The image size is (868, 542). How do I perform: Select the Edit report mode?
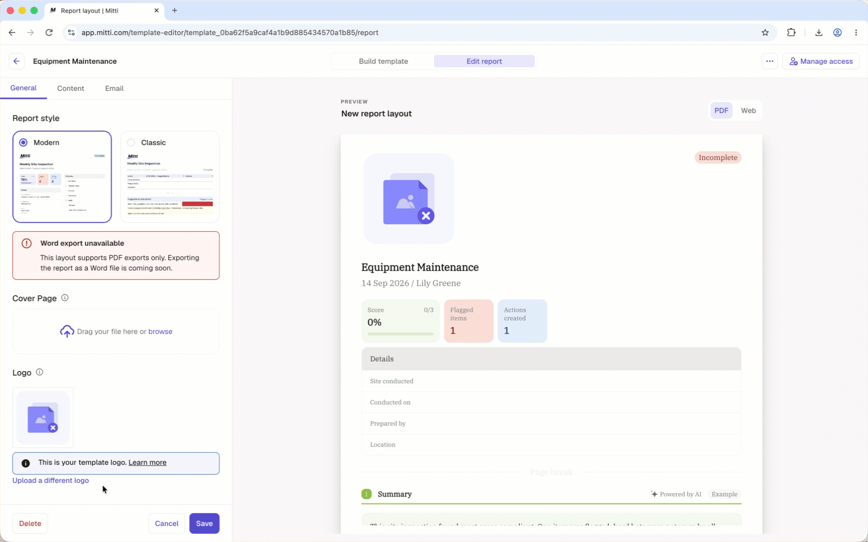(484, 61)
